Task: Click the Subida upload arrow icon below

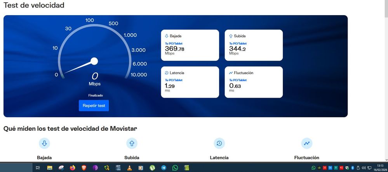Action: [x=132, y=143]
